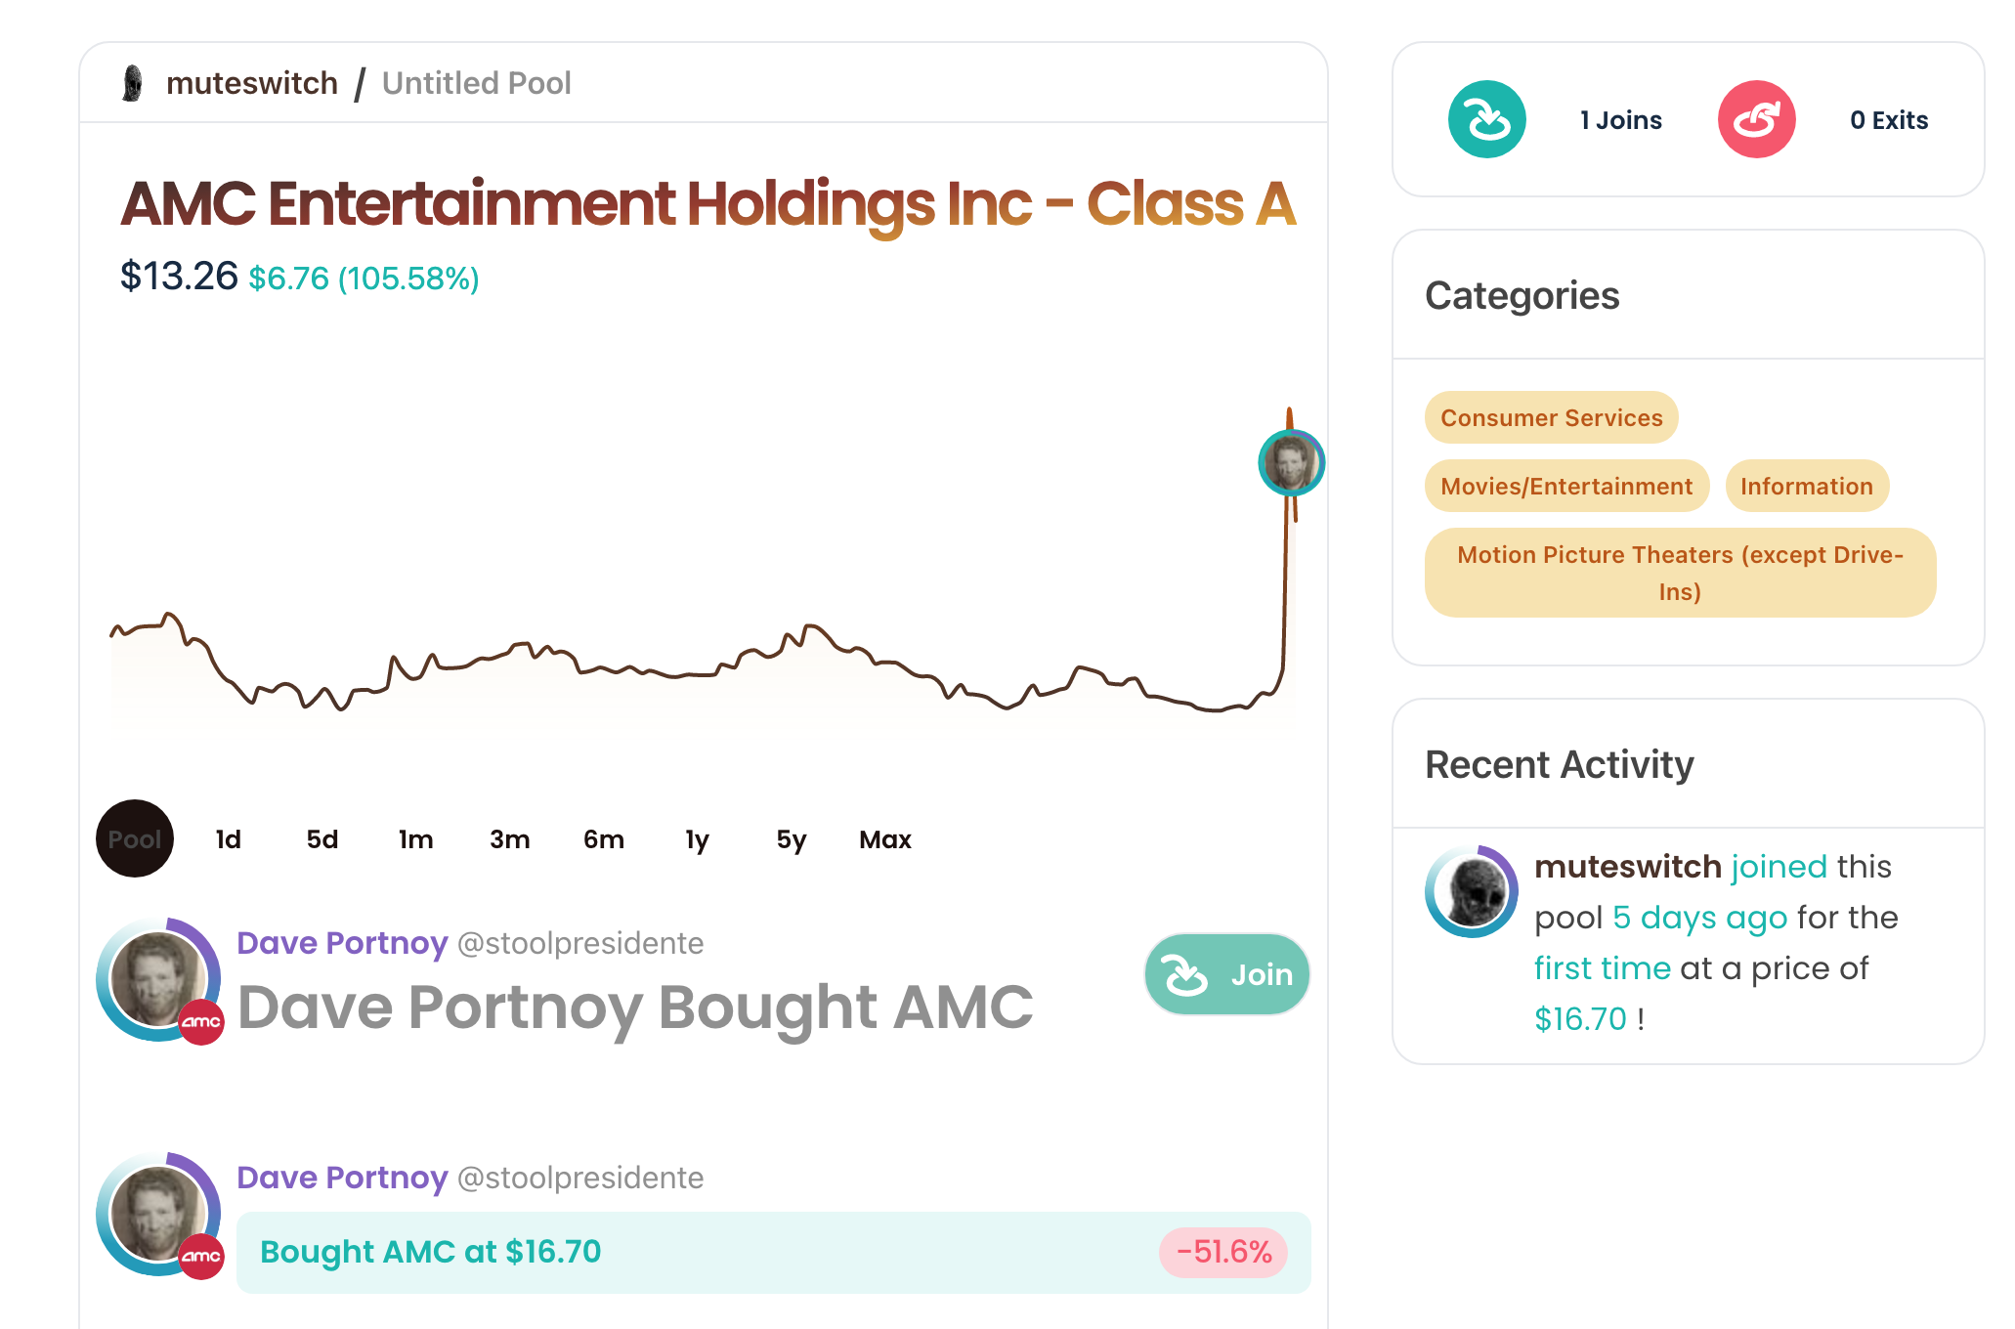The height and width of the screenshot is (1329, 2015).
Task: Open Dave Portnoy name above the trade row
Action: click(x=342, y=1178)
